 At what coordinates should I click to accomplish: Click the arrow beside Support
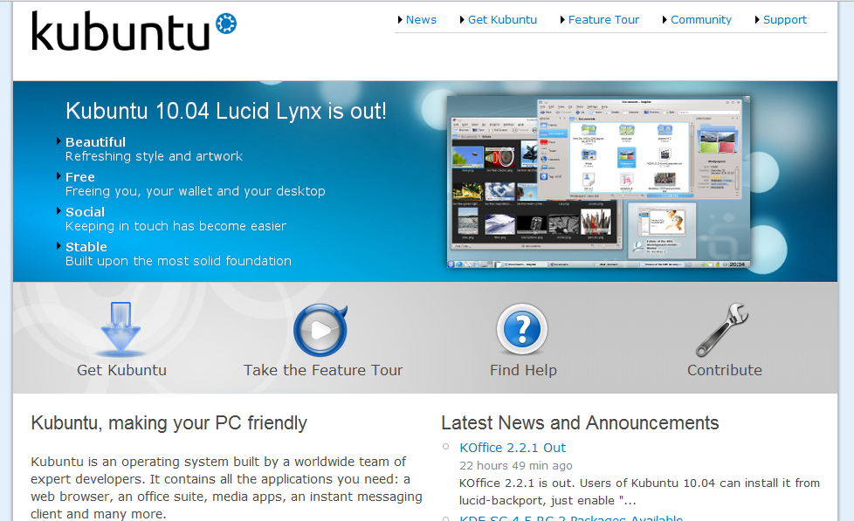[x=757, y=19]
